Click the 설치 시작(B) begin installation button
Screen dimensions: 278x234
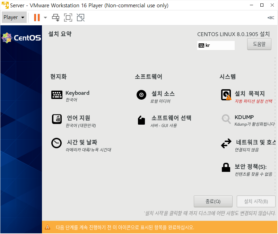click(x=256, y=201)
